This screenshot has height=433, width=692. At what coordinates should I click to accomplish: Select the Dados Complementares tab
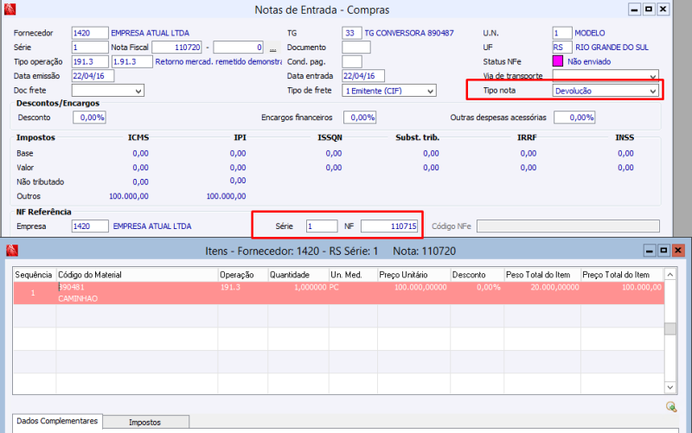pos(56,421)
